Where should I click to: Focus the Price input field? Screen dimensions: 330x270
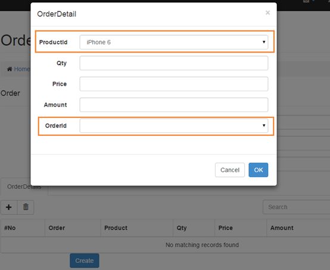pyautogui.click(x=173, y=84)
